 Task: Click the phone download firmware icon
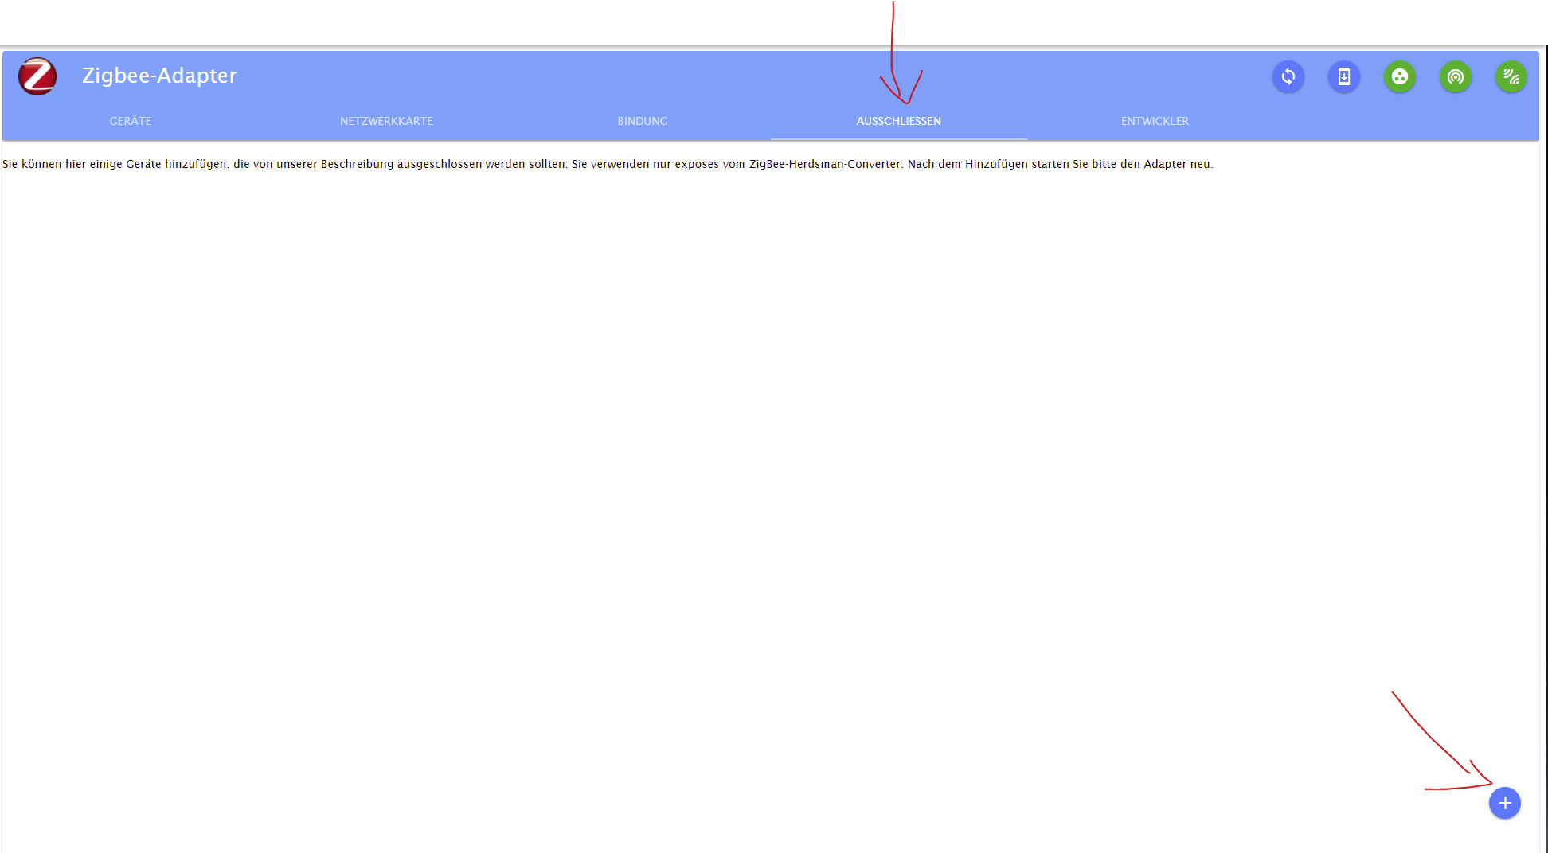[x=1343, y=76]
